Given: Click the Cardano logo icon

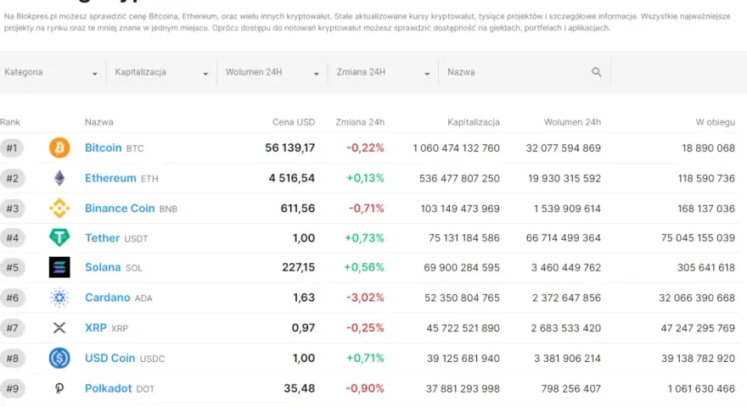Looking at the screenshot, I should (x=59, y=298).
